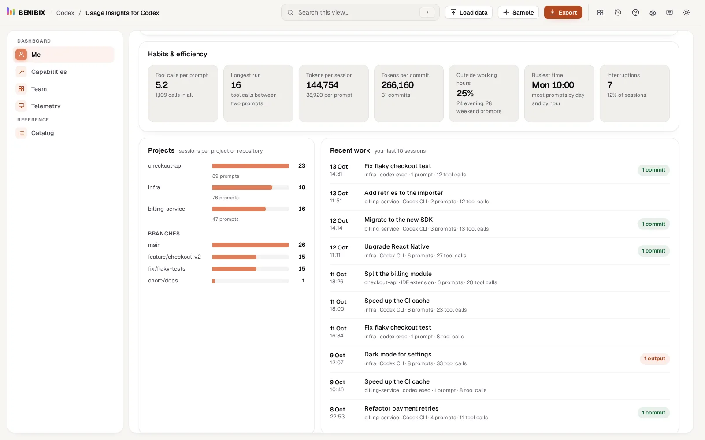Click 'Speed up the CI cache' on 9 Oct
The width and height of the screenshot is (705, 440).
point(397,381)
